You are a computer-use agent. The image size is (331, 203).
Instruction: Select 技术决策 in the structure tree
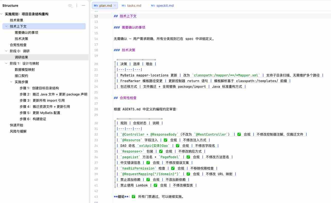tap(21, 39)
